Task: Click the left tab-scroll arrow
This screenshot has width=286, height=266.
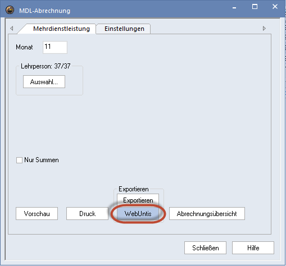Action: (12, 29)
